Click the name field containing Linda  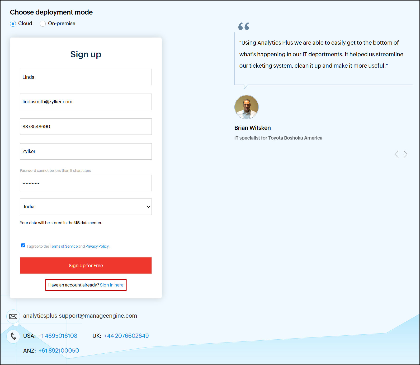click(x=86, y=77)
